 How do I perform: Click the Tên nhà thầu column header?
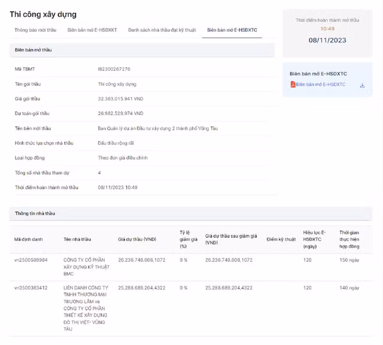coord(78,239)
